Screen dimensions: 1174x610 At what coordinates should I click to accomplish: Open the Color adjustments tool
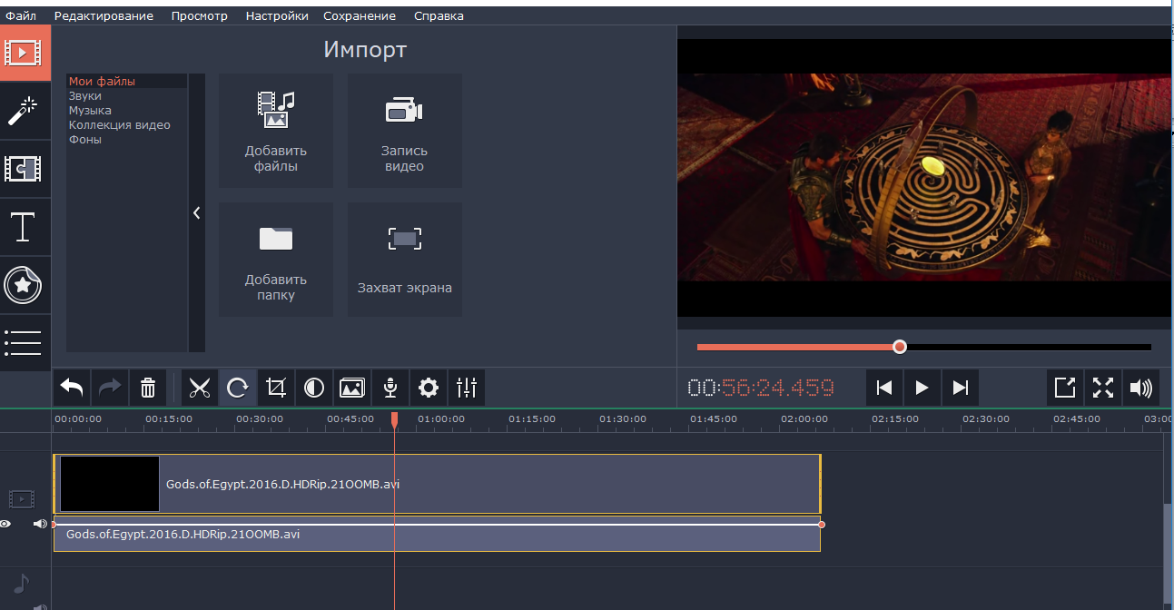(314, 389)
